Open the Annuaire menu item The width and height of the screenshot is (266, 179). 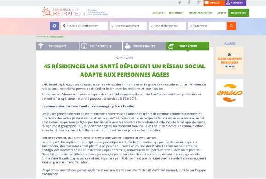click(158, 13)
